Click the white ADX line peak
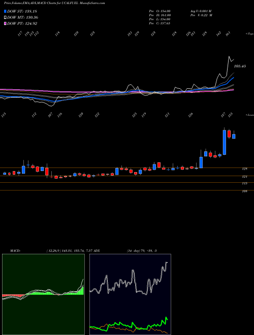254x335 pixels. [166, 262]
